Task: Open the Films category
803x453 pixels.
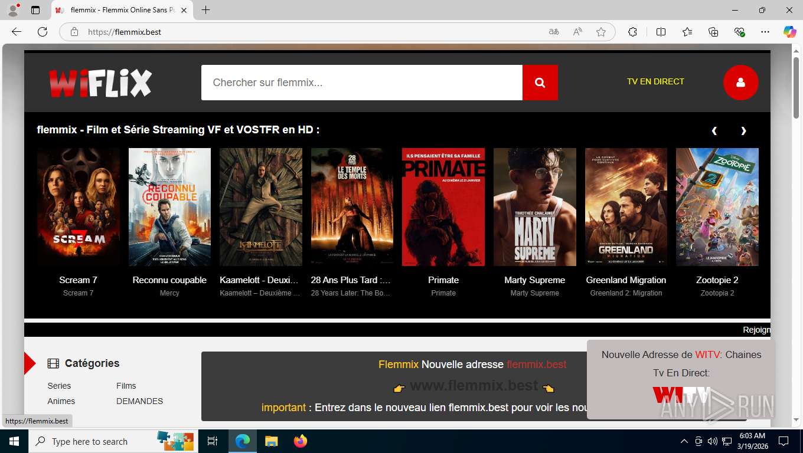Action: (126, 386)
